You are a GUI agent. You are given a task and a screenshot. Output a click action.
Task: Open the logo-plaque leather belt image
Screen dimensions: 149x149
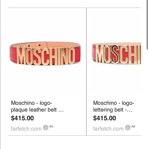click(x=45, y=53)
